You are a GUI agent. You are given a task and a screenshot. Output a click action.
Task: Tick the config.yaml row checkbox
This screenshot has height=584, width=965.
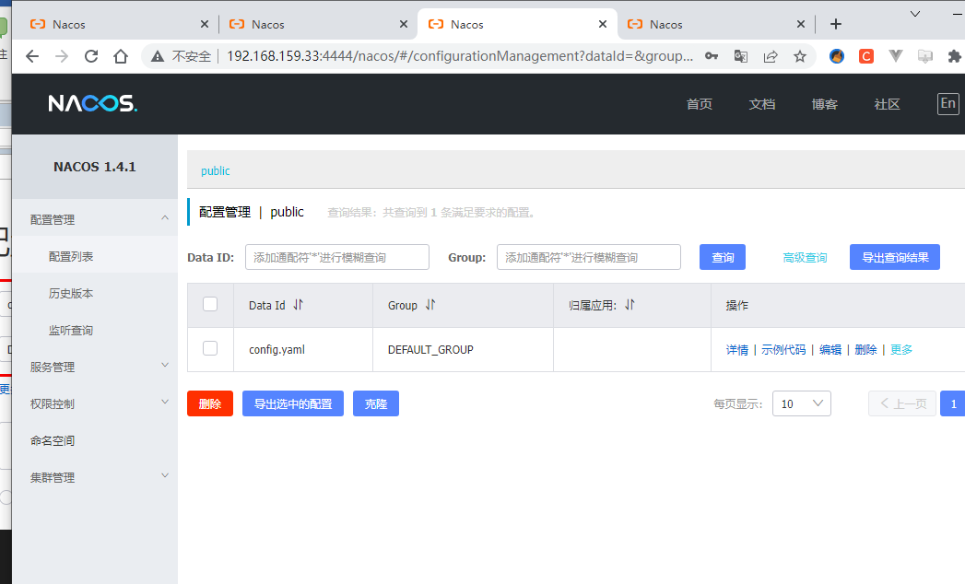[x=210, y=348]
